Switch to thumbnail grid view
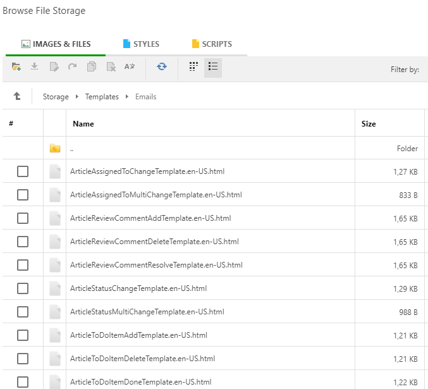 [193, 66]
